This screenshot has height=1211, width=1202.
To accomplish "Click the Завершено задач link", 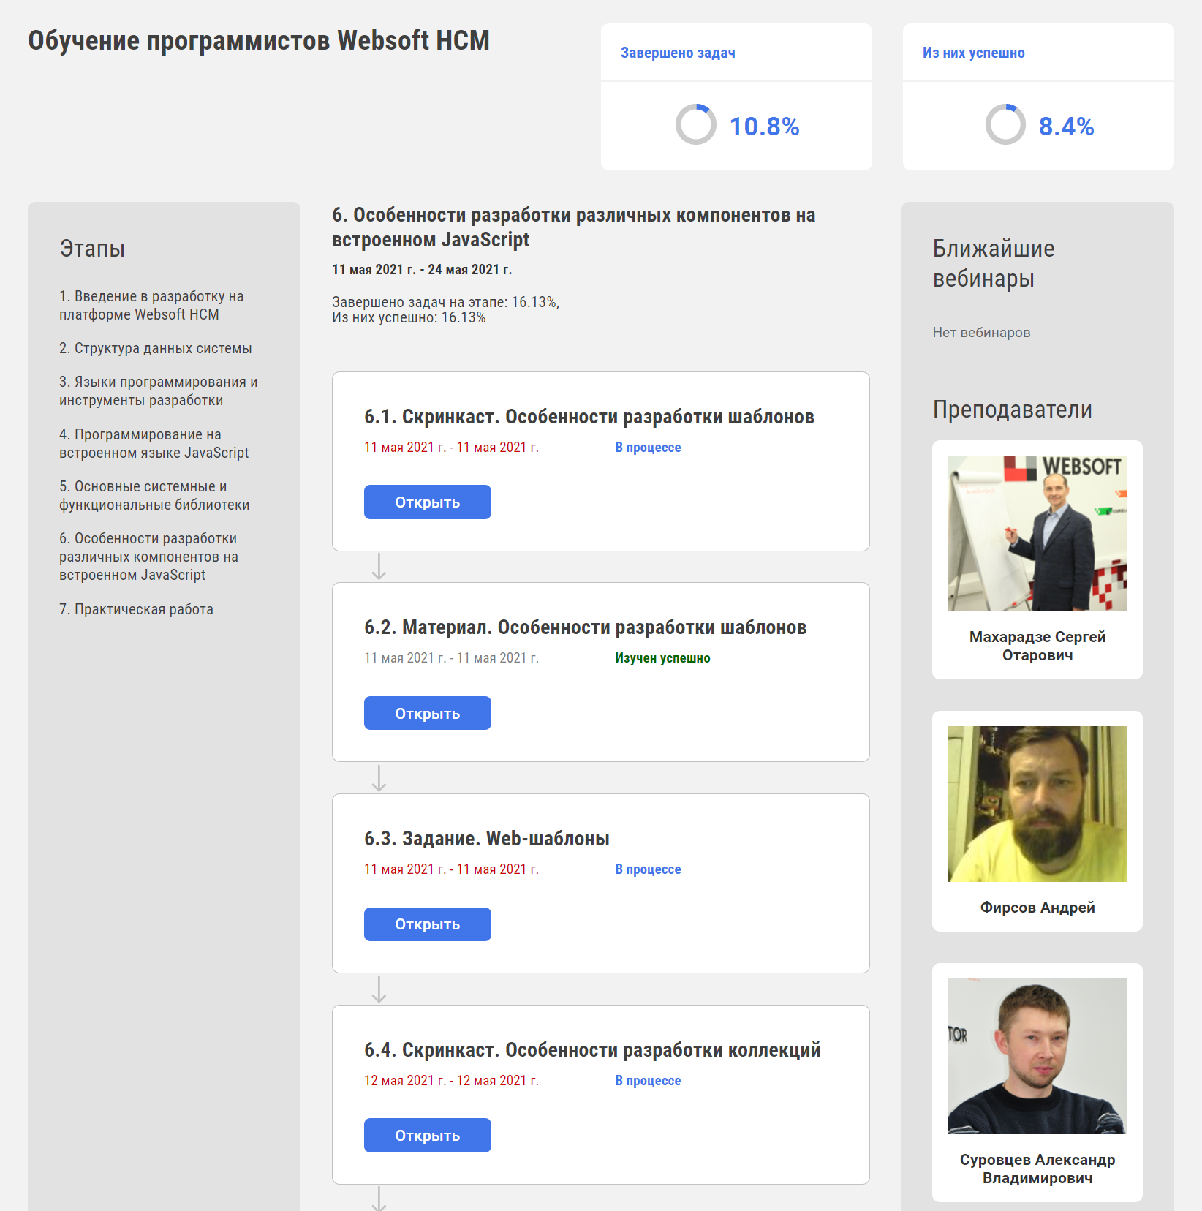I will tap(679, 52).
